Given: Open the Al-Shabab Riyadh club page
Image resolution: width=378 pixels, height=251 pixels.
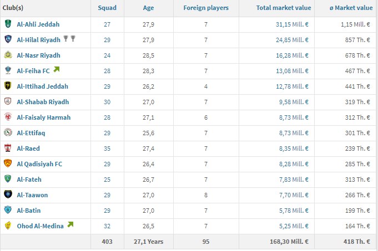Looking at the screenshot, I should click(x=43, y=102).
